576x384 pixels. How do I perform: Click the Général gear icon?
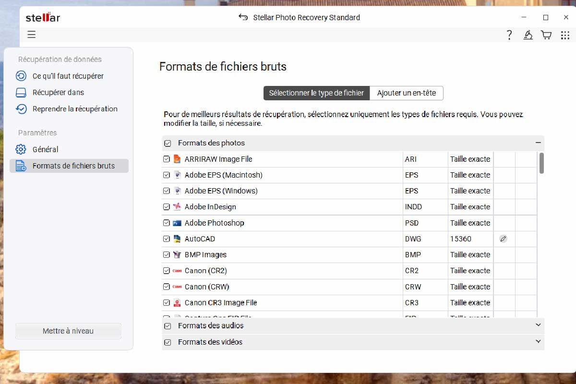point(21,149)
